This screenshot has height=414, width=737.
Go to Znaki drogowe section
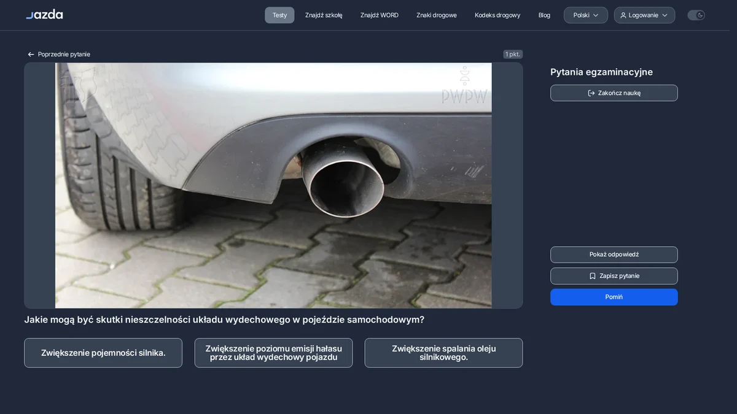tap(437, 15)
